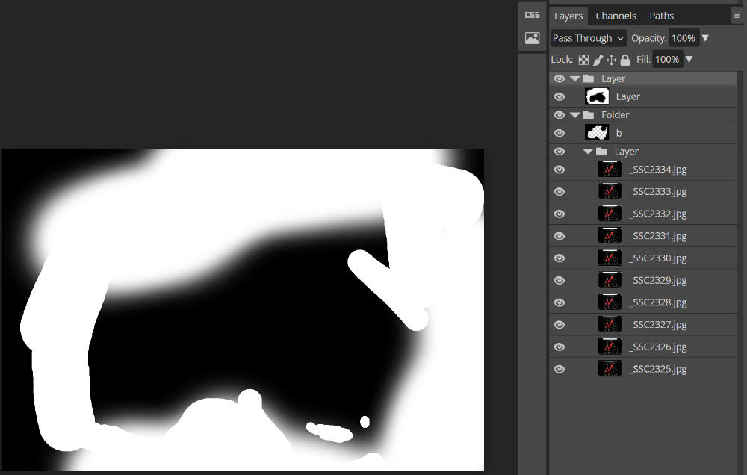This screenshot has width=747, height=475.
Task: Hide layer b
Action: [560, 134]
